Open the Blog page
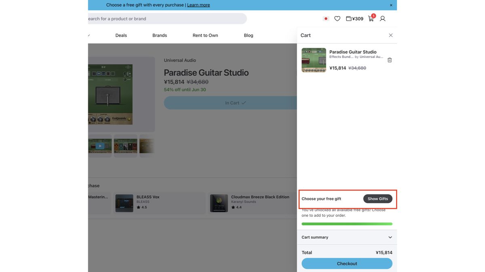The image size is (485, 272). tap(249, 35)
